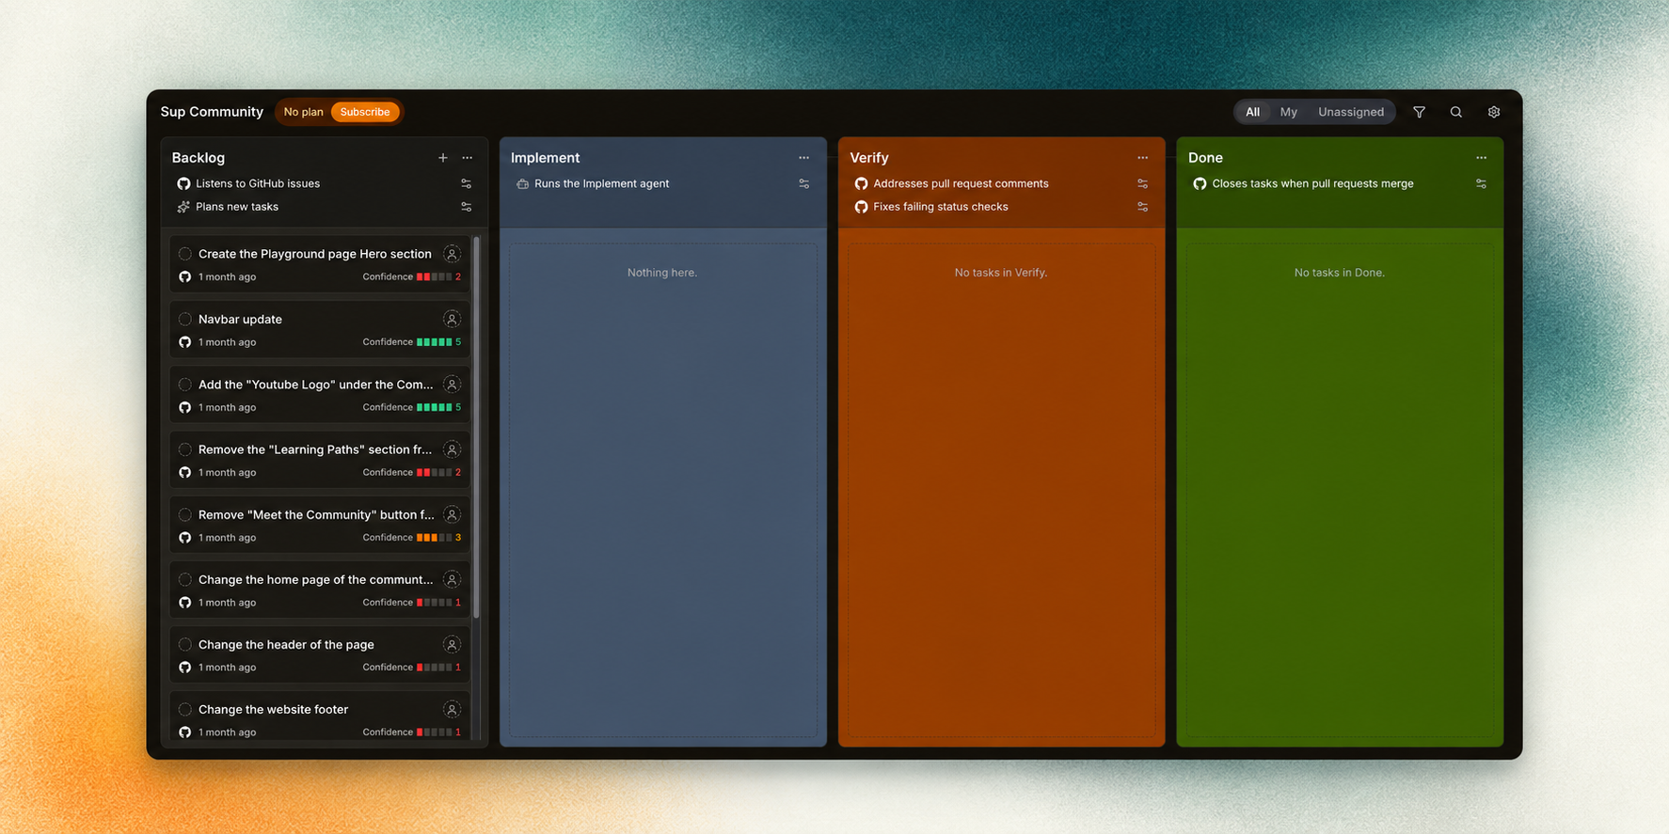Open 'Change the header of the page' title

tap(286, 645)
